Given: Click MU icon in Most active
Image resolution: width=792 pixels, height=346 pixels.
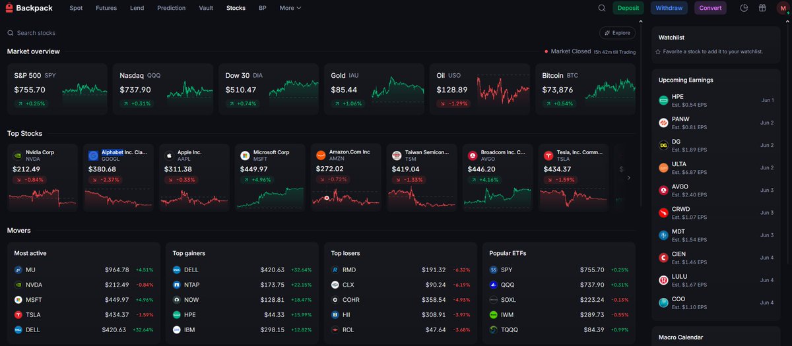Looking at the screenshot, I should tap(18, 270).
